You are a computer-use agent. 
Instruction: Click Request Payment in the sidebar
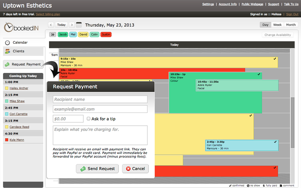pos(23,64)
